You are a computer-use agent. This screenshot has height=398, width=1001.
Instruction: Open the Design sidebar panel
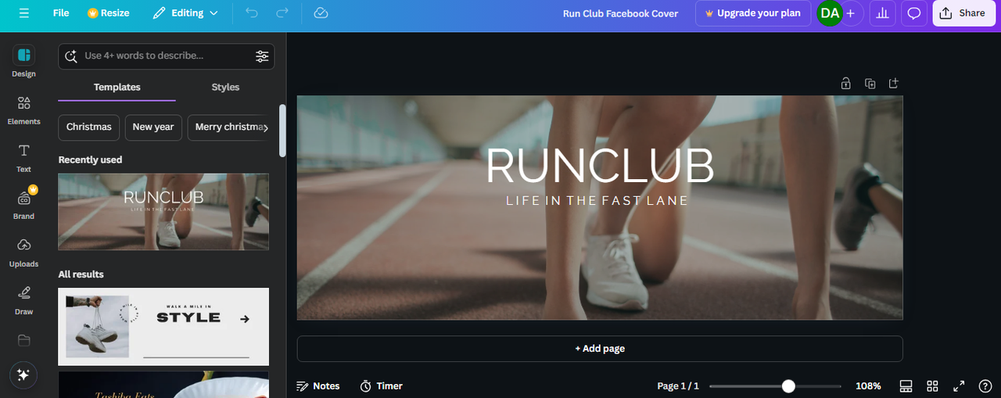coord(24,62)
